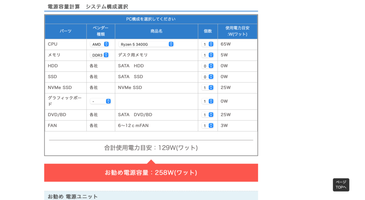Open the Ryzen 5 3400G product dropdown
The height and width of the screenshot is (200, 365).
point(146,44)
